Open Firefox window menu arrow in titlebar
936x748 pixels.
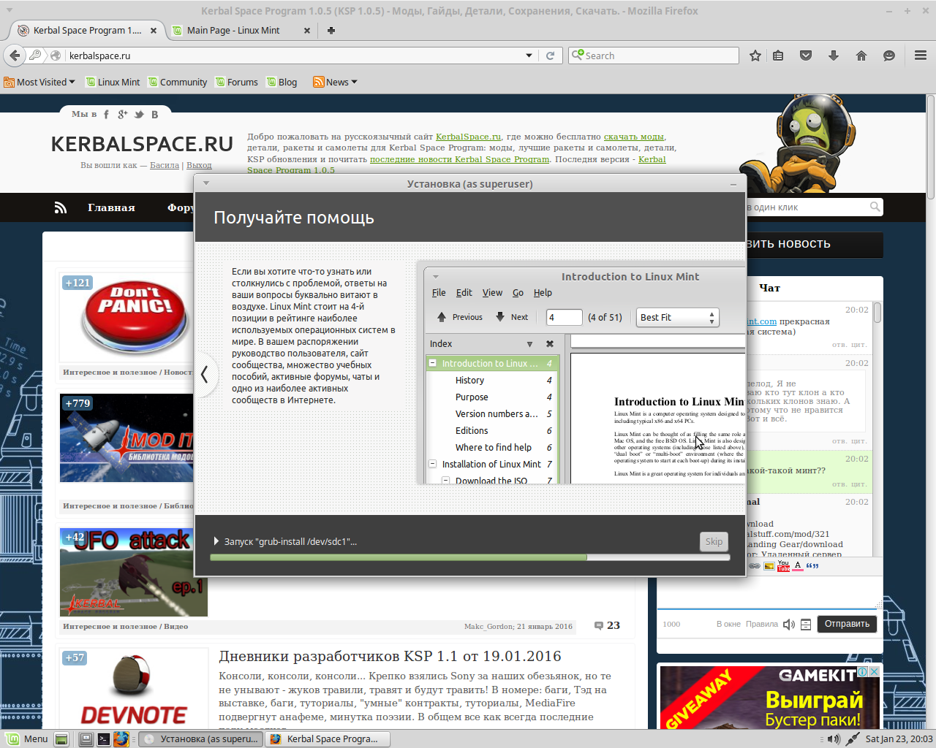click(x=9, y=11)
